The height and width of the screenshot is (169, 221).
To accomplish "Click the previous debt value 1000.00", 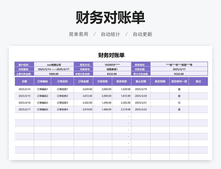I will 54,74.
